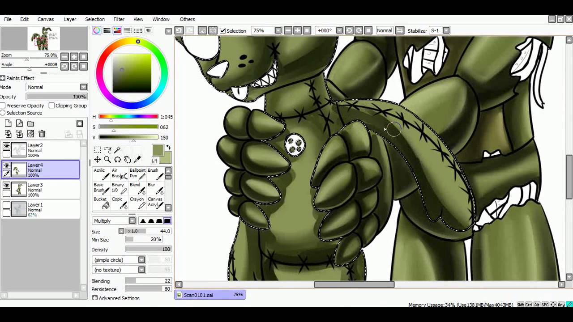Toggle the RGB slider panel icon
The width and height of the screenshot is (573, 322).
click(107, 30)
